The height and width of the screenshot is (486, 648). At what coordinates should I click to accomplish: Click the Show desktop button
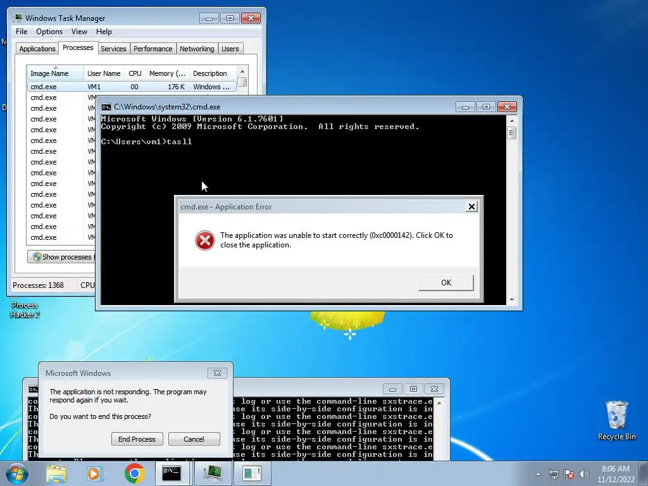[644, 473]
